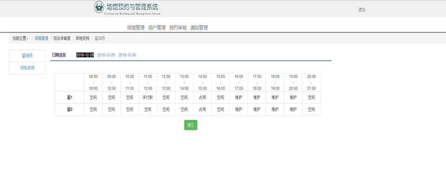Click 场地安排 in the breadcrumb

(83, 38)
